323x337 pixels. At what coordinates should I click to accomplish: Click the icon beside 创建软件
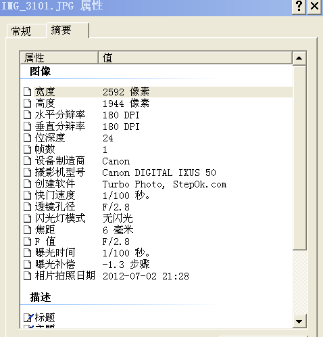tap(28, 184)
